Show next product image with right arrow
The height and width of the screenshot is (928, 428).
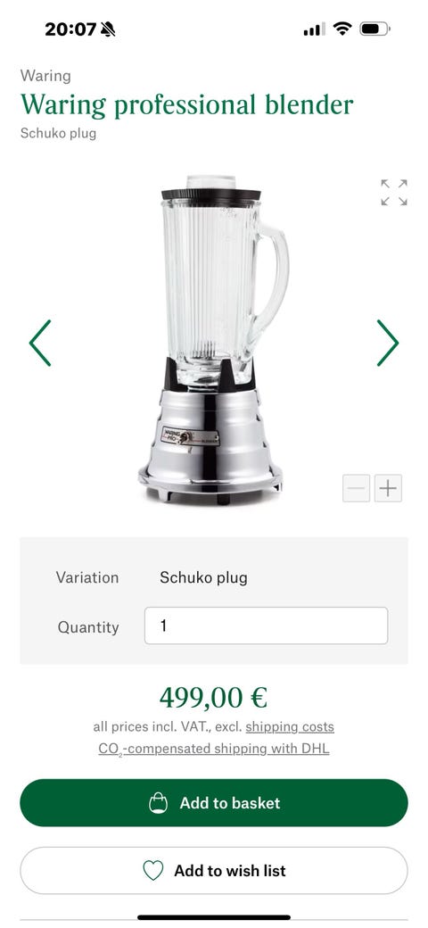point(388,343)
